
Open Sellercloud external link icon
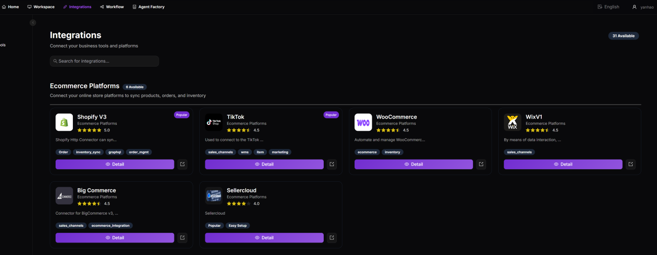pos(332,238)
